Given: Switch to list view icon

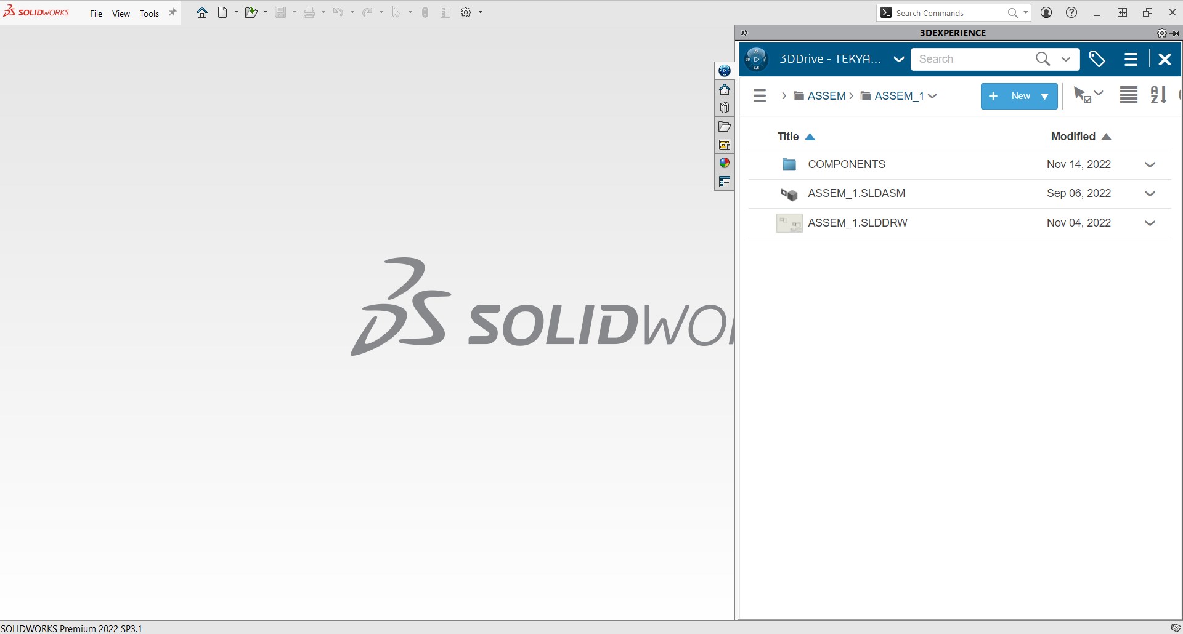Looking at the screenshot, I should 1129,95.
